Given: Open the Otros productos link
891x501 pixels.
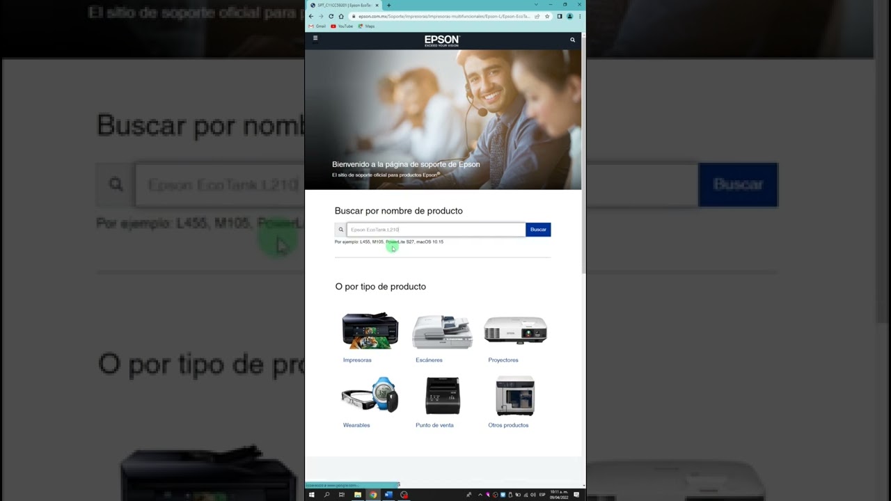Looking at the screenshot, I should 508,425.
